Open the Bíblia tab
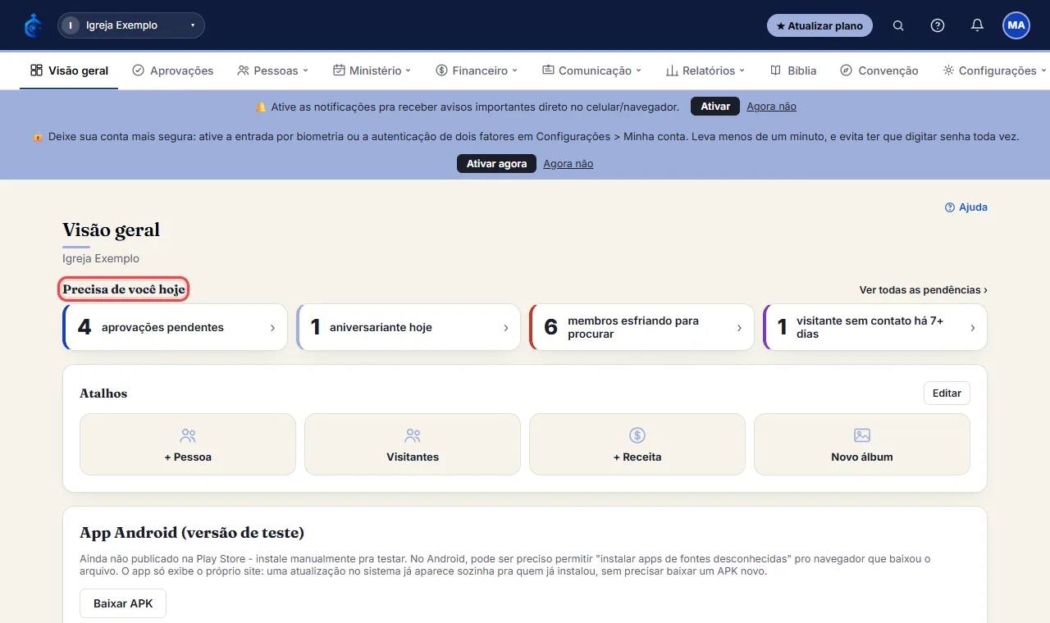This screenshot has width=1050, height=623. 793,70
